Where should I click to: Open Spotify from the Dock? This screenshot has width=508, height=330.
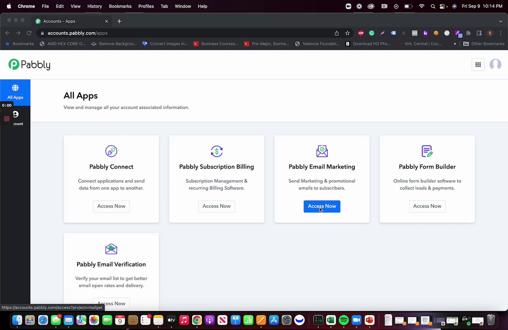coord(344,320)
